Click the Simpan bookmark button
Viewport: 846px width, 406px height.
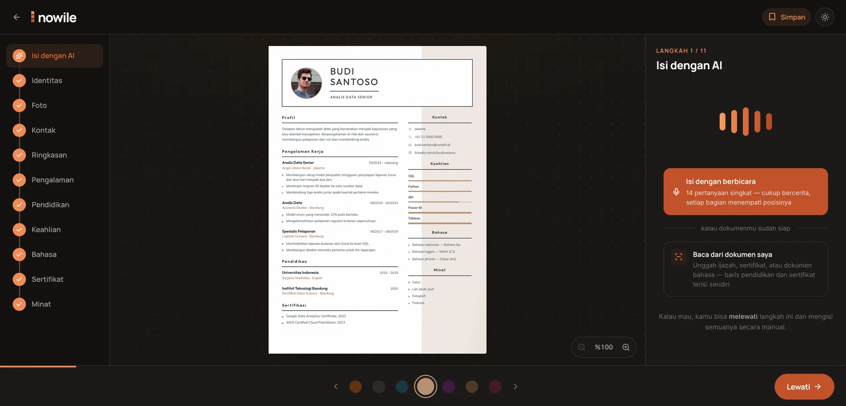[x=786, y=17]
